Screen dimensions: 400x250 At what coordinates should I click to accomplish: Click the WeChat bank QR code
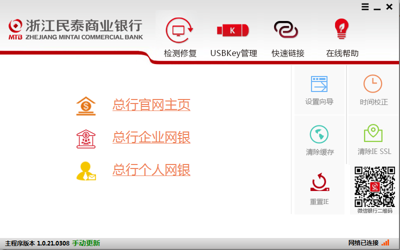(374, 186)
